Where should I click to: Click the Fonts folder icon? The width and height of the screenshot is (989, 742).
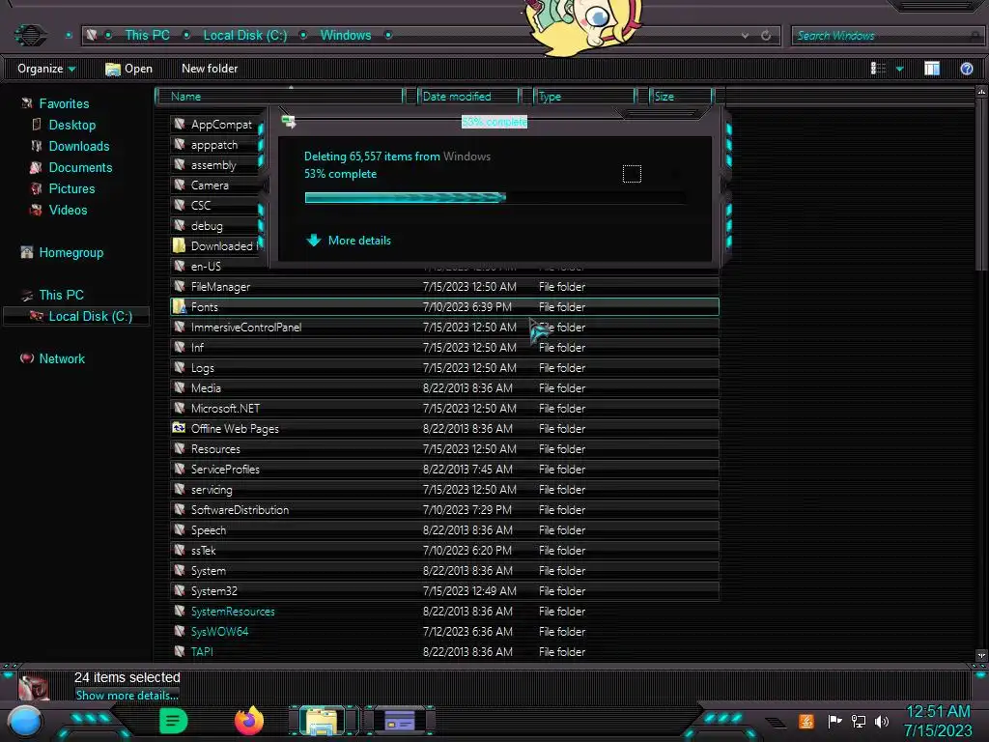pyautogui.click(x=179, y=306)
